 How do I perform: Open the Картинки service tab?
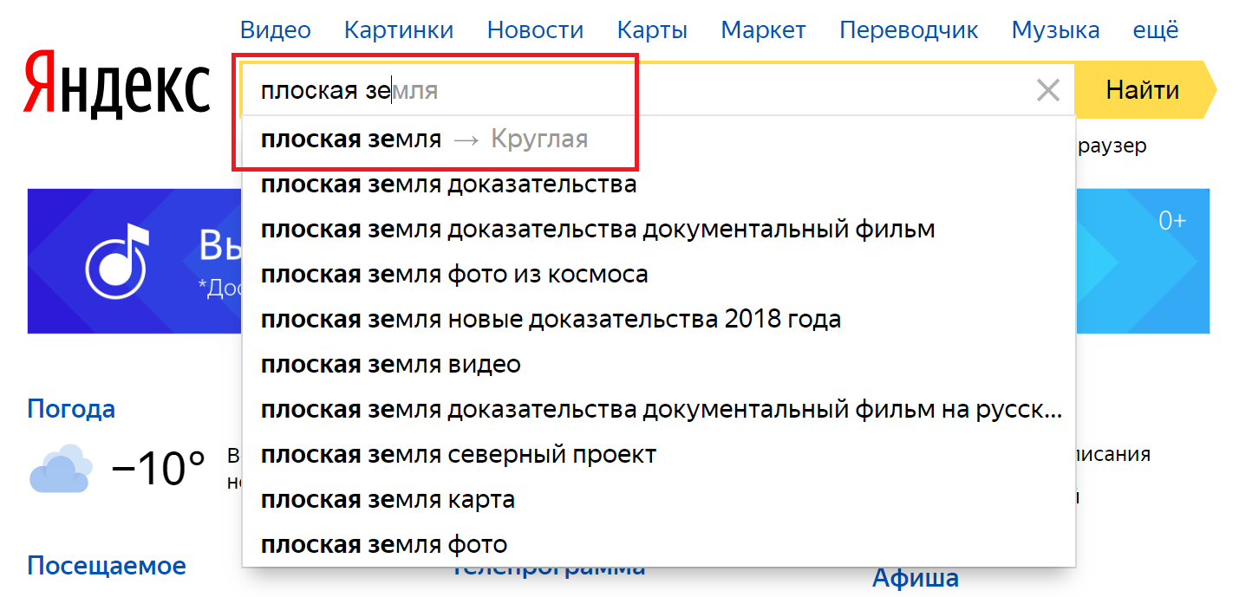pyautogui.click(x=398, y=30)
